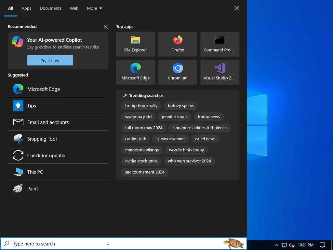Viewport: 333px width, 250px height.
Task: Search trending 'trump bronx rally'
Action: coord(141,106)
